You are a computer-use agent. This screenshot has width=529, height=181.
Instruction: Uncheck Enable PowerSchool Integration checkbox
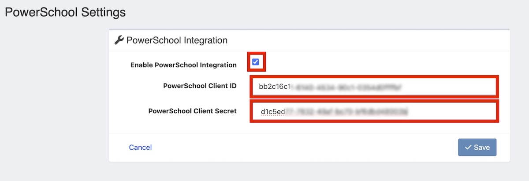(256, 62)
